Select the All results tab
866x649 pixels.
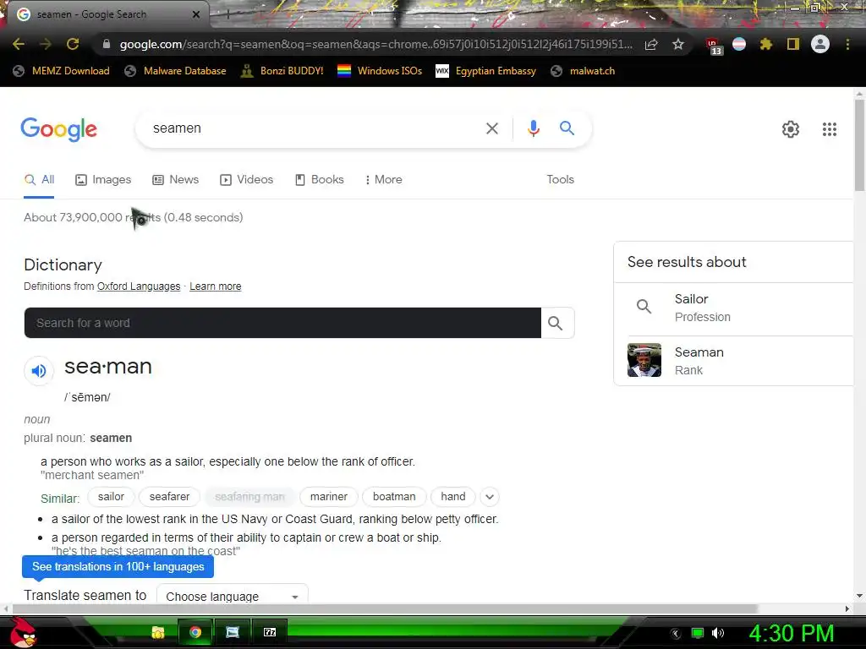(39, 179)
